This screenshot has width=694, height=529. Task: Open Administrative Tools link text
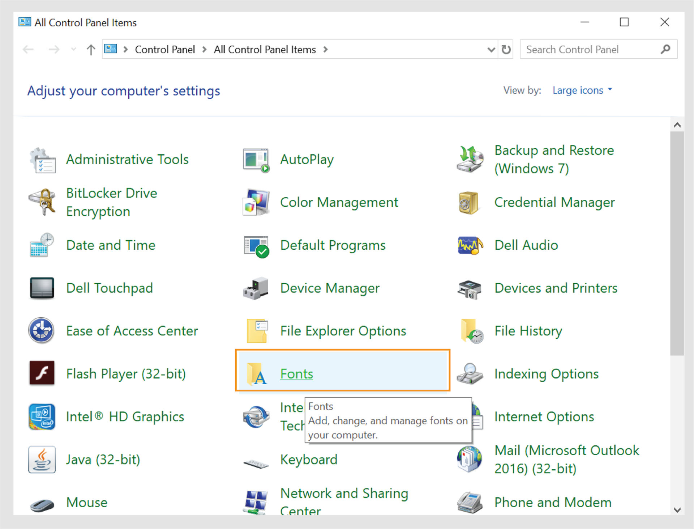coord(127,159)
